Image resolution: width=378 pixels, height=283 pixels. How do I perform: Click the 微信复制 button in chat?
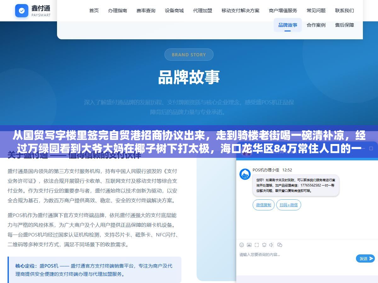click(x=263, y=205)
